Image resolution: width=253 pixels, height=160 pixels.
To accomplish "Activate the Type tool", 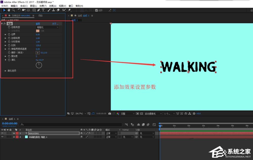I will [x=43, y=10].
